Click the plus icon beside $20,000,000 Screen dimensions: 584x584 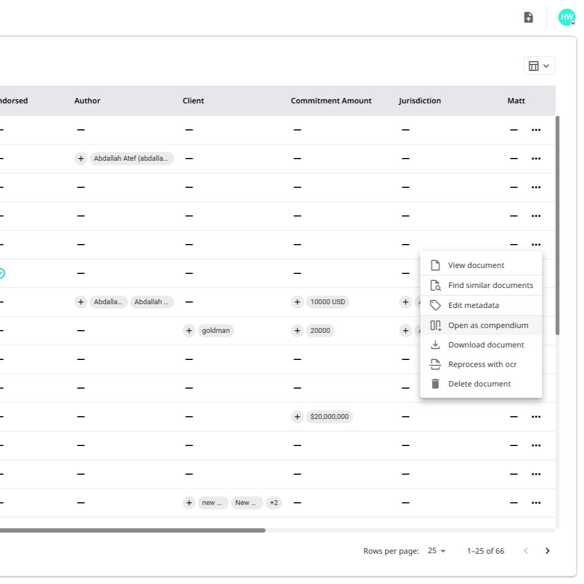click(x=297, y=417)
